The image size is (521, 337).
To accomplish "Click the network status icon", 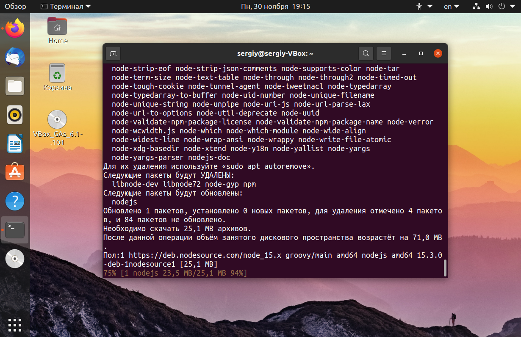I will [x=476, y=6].
